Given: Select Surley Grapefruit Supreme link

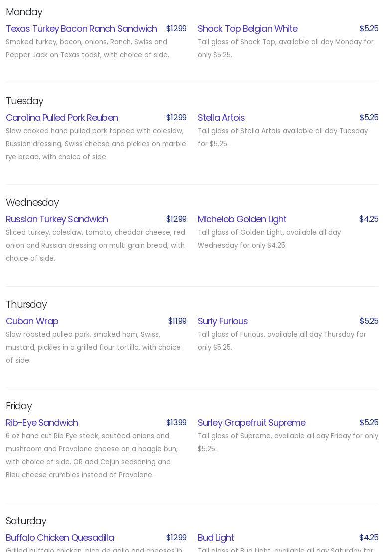Looking at the screenshot, I should (x=251, y=423).
